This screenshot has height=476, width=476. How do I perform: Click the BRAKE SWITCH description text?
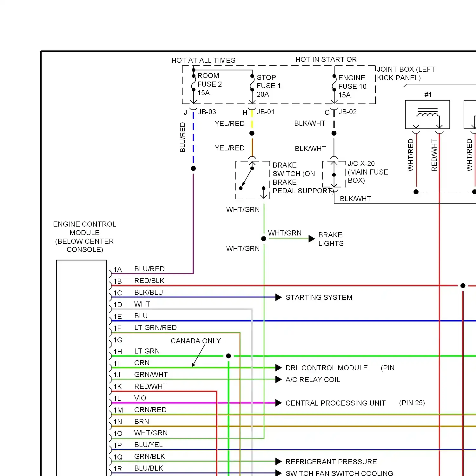303,178
